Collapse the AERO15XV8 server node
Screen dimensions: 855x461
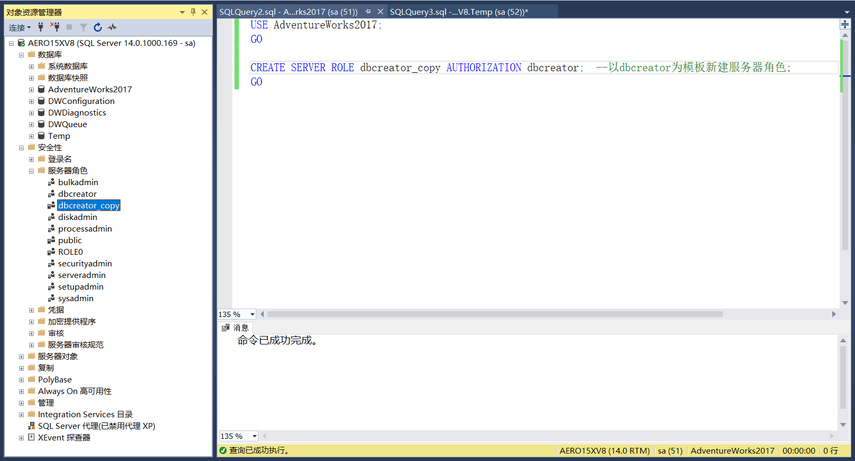pyautogui.click(x=11, y=43)
